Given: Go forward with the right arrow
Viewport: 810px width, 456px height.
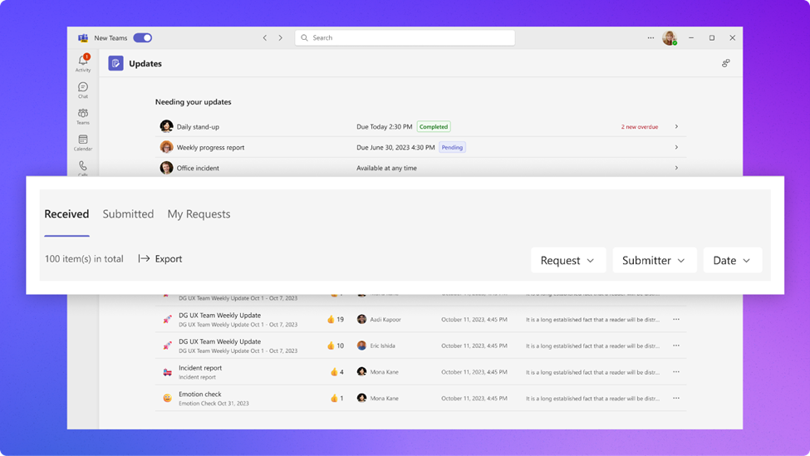Looking at the screenshot, I should tap(281, 37).
